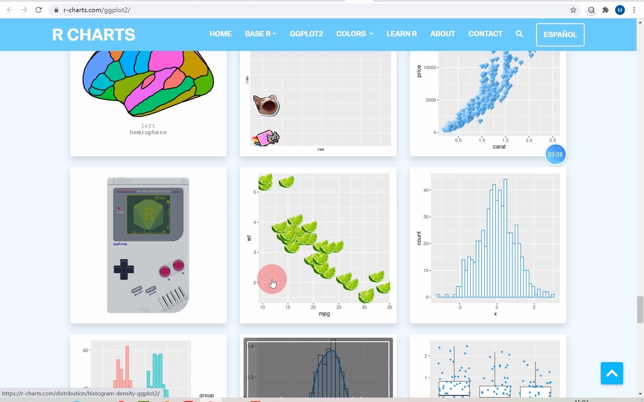Toggle the browser extensions icon visibility
The width and height of the screenshot is (644, 402).
point(606,10)
